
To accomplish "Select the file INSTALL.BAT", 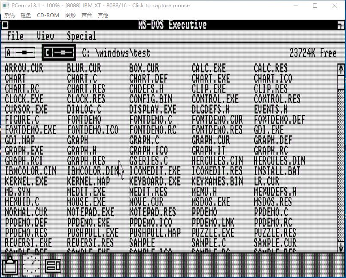I will tap(277, 171).
